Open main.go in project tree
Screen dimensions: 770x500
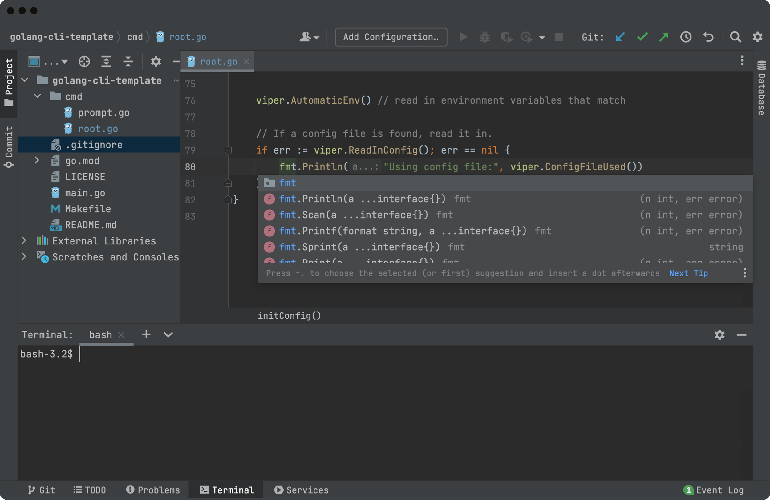pos(85,193)
